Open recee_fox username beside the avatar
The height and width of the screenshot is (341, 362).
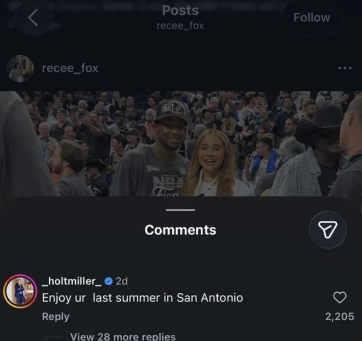70,69
